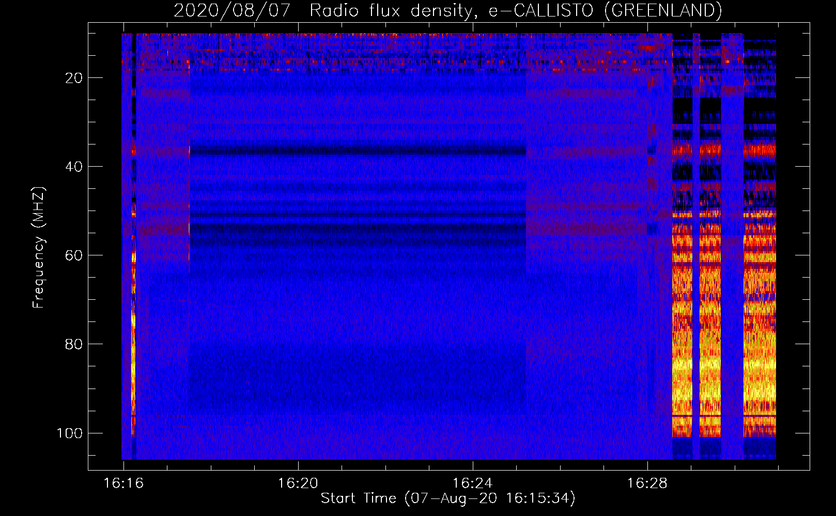Click the 16:24 time tick label

pos(473,483)
